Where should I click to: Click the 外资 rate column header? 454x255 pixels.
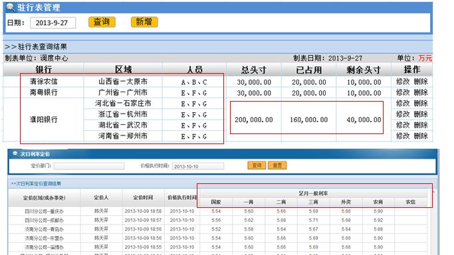click(x=346, y=202)
